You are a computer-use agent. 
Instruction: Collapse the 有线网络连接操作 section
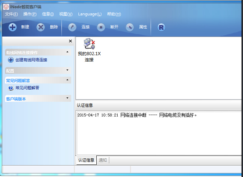click(x=68, y=52)
